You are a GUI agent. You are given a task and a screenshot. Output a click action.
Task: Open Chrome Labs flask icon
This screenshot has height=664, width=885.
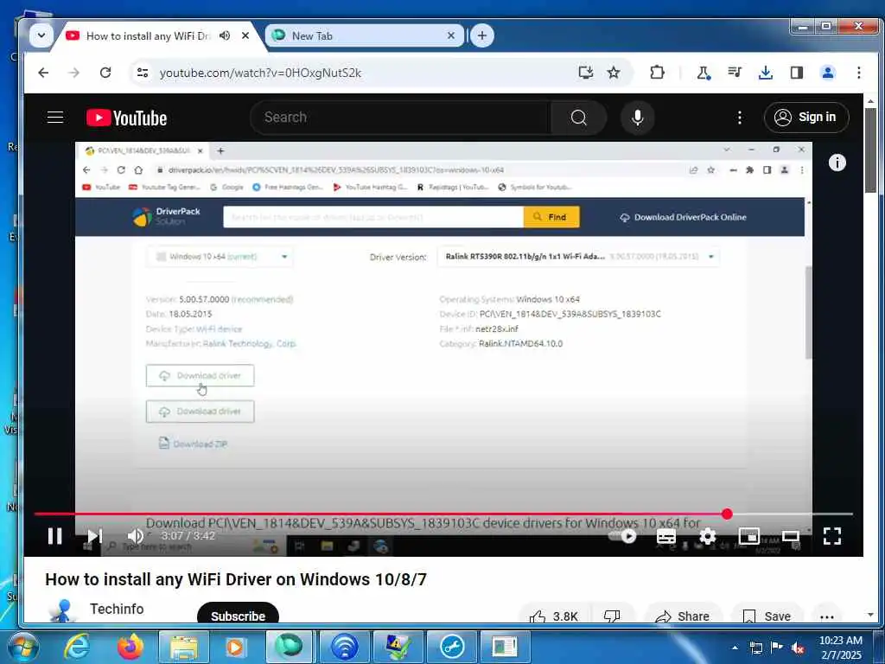coord(704,73)
